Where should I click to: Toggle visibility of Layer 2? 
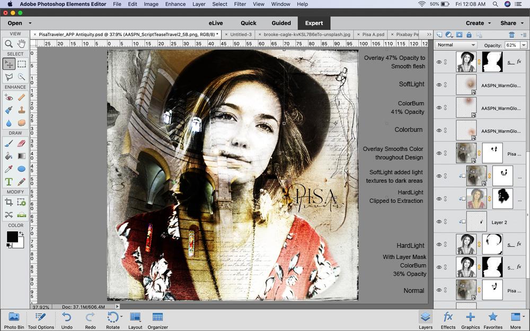point(439,221)
